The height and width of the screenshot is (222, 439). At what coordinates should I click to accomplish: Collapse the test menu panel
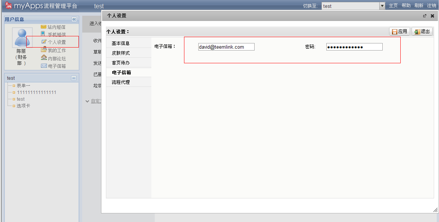[74, 78]
